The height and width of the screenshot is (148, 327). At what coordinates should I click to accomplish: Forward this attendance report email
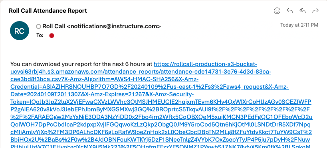click(x=315, y=11)
